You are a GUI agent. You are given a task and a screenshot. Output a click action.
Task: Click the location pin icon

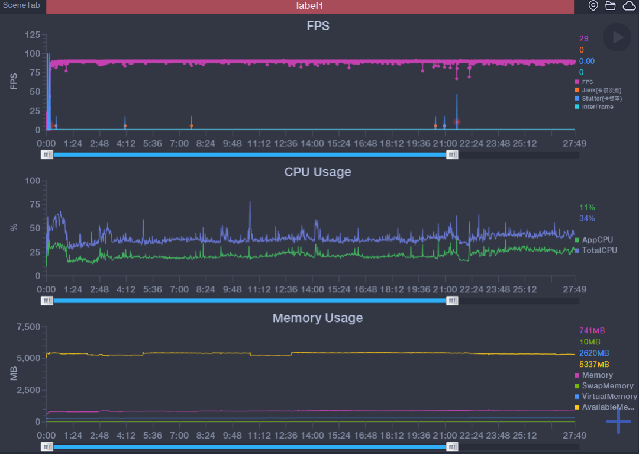pyautogui.click(x=593, y=6)
